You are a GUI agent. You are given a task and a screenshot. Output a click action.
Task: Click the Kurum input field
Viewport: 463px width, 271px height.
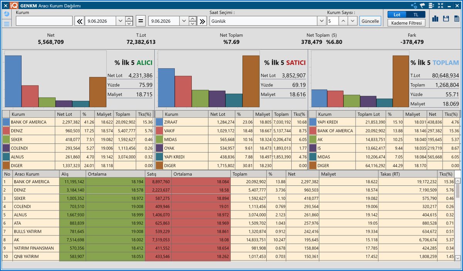44,21
